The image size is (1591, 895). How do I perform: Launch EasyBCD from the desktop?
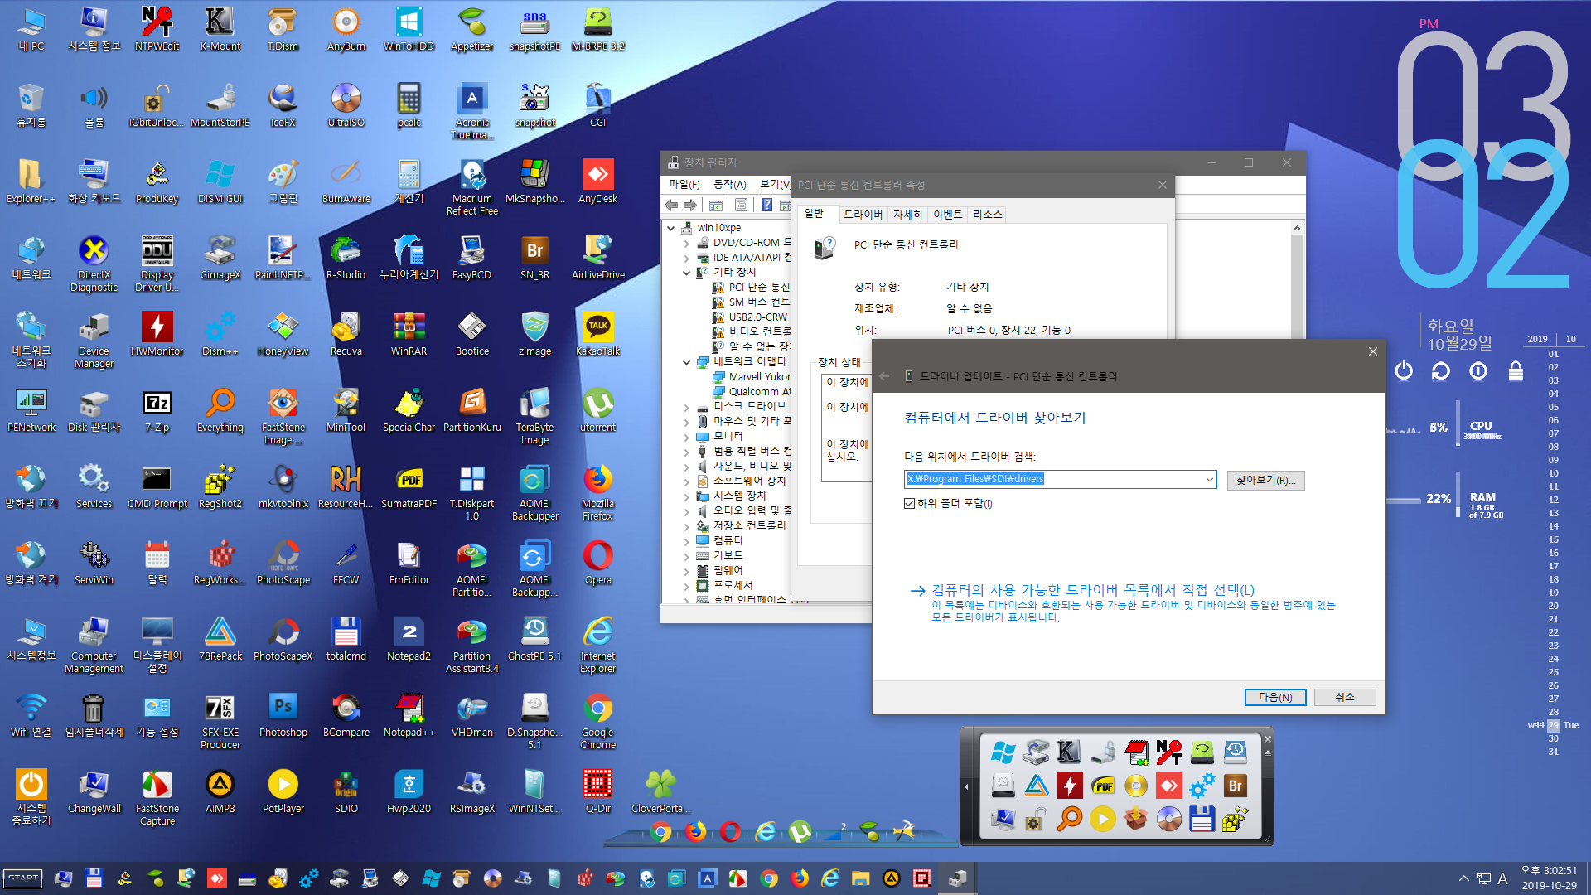(x=471, y=258)
